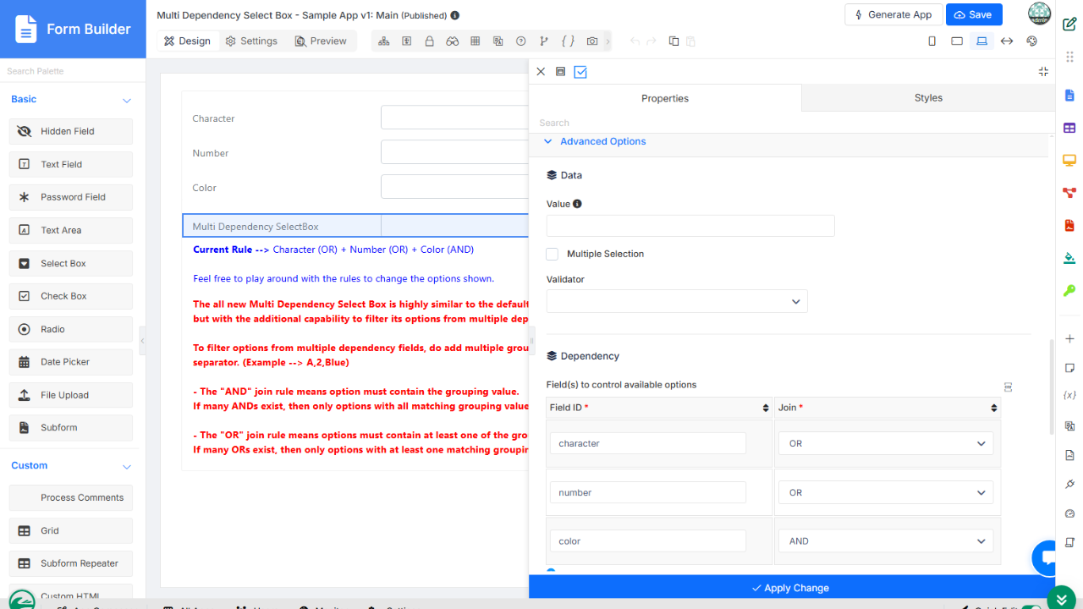Click the camera screenshot icon
The width and height of the screenshot is (1083, 609).
[592, 41]
